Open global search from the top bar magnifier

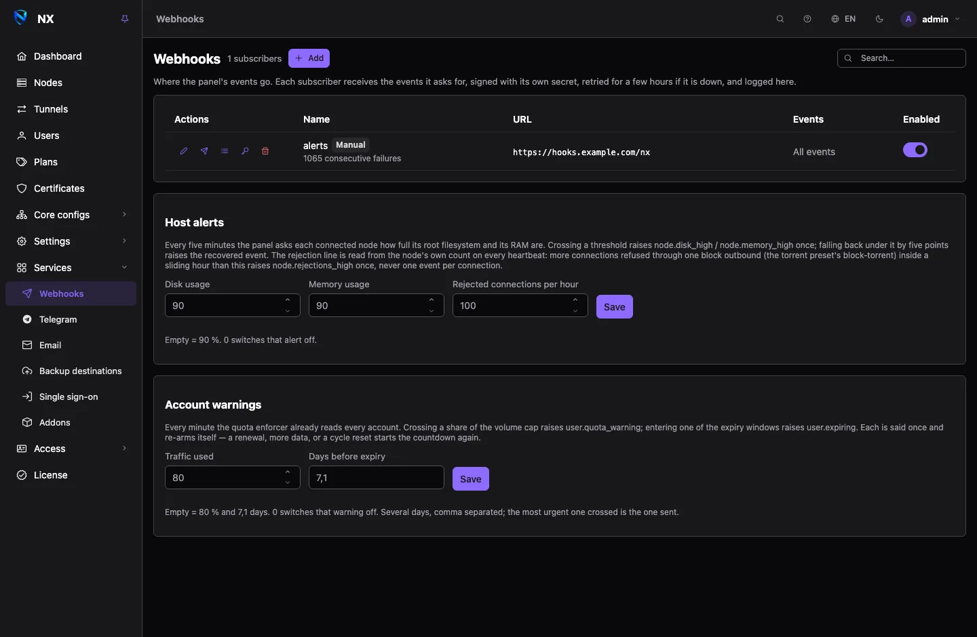[x=780, y=19]
